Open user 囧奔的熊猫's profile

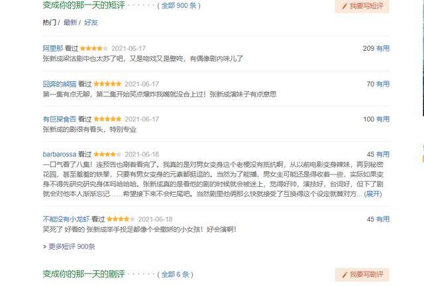point(60,84)
